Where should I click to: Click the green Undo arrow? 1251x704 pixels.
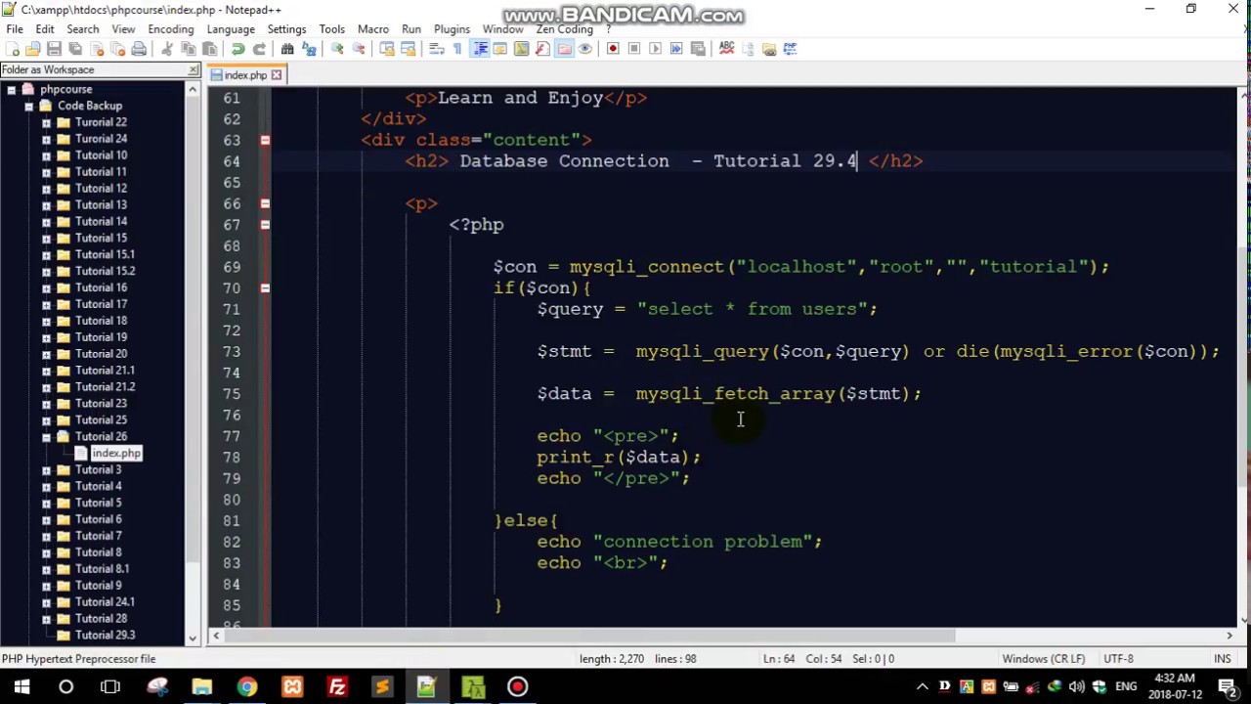click(237, 49)
